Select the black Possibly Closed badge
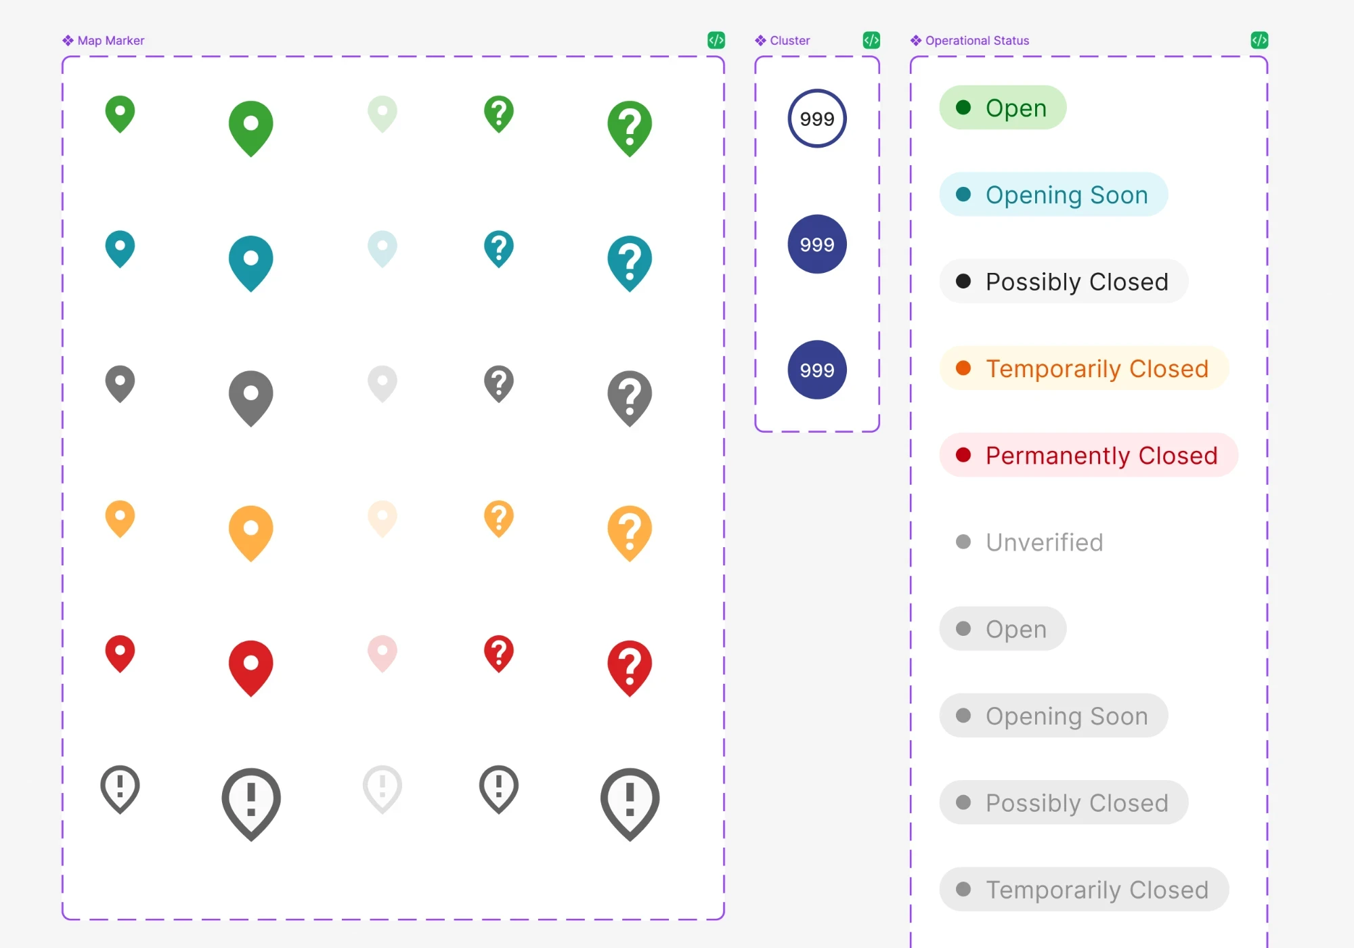 (x=1064, y=281)
